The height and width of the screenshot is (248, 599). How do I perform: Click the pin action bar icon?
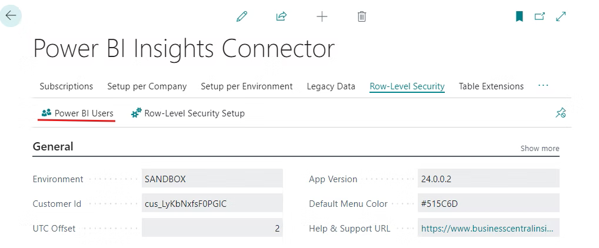click(560, 113)
